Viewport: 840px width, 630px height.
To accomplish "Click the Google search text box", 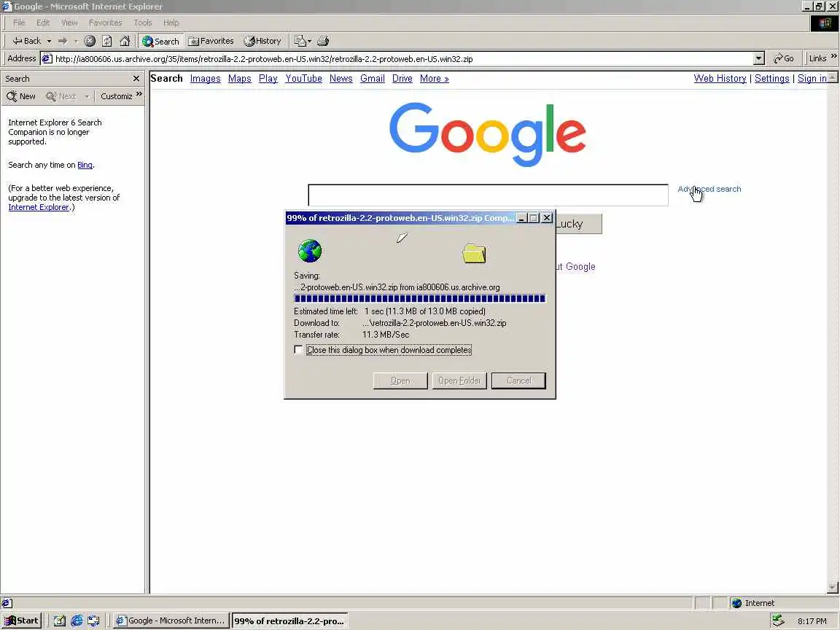I will (488, 195).
